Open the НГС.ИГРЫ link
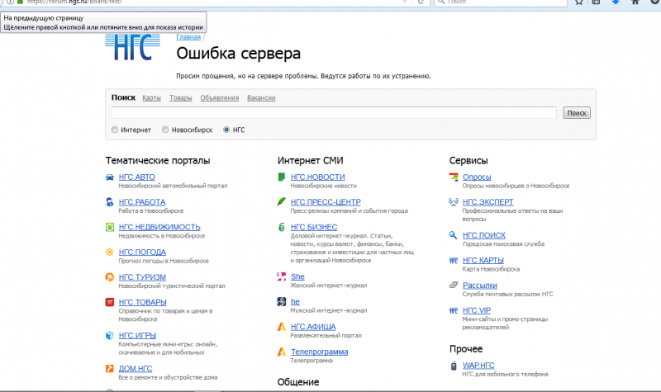Image resolution: width=661 pixels, height=392 pixels. click(137, 336)
